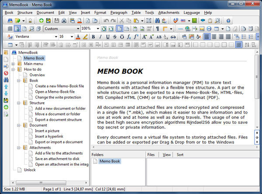
Task: Click the document scroll down arrow
Action: click(x=257, y=128)
